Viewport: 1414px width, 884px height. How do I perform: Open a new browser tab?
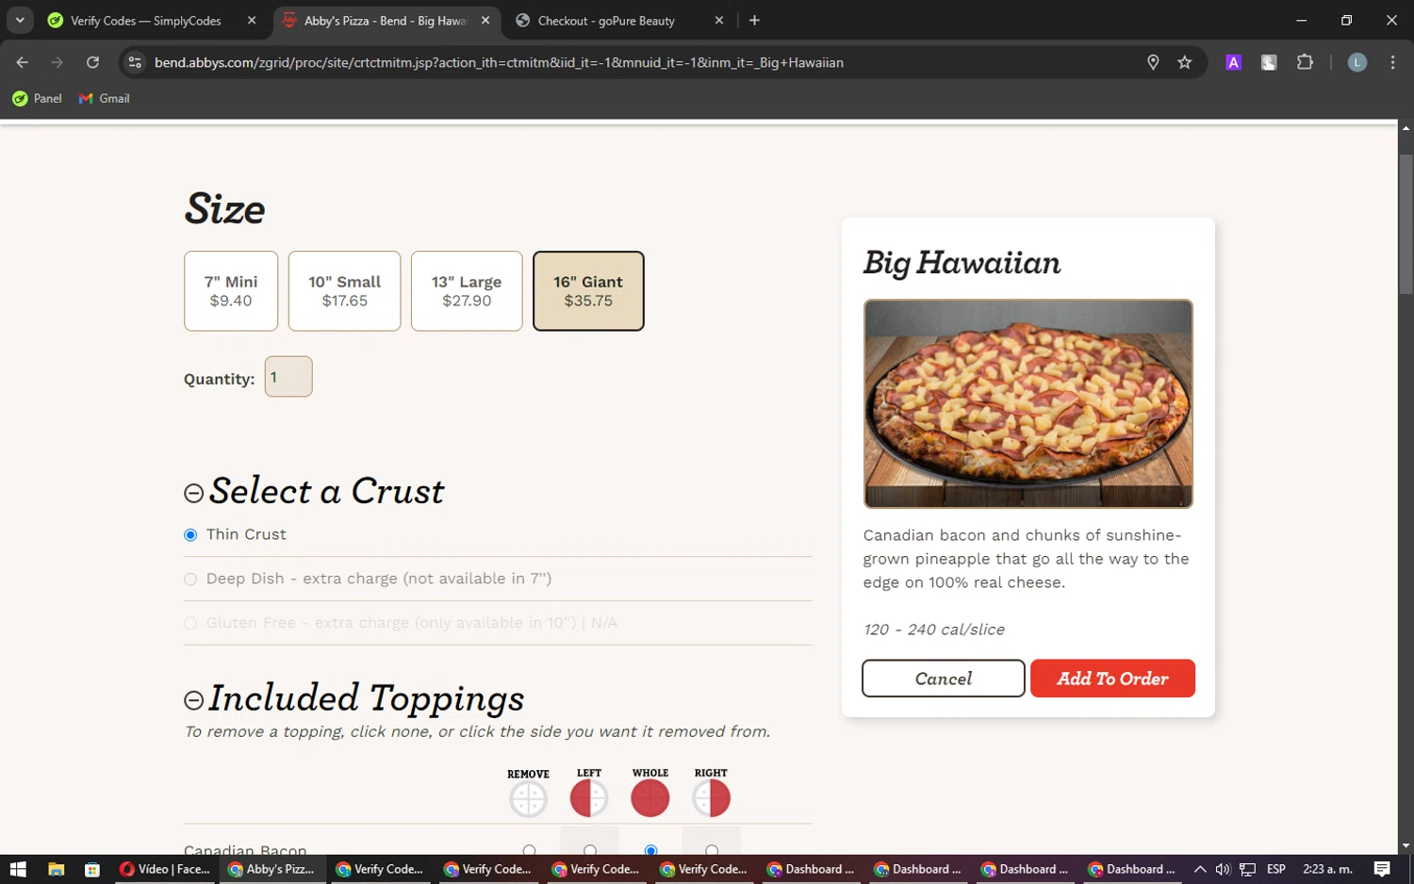754,20
